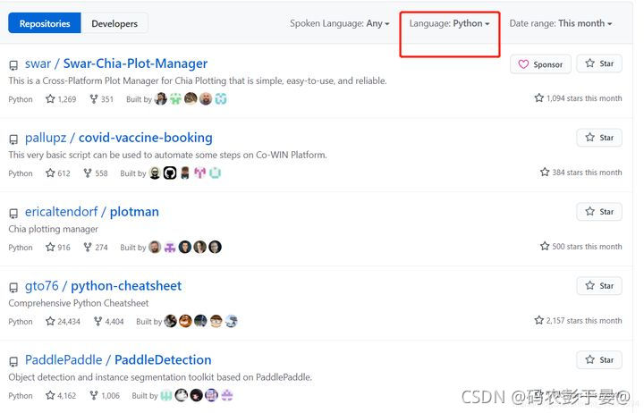Open the Spoken Language: Any dropdown
644x413 pixels.
339,23
